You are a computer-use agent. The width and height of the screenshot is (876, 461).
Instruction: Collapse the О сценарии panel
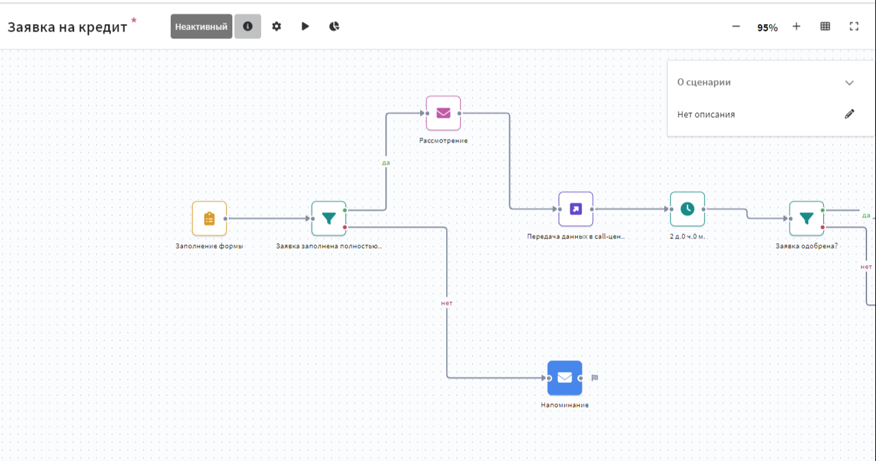click(x=849, y=83)
